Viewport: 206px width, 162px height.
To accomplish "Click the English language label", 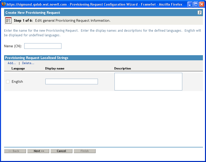I will point(17,82).
